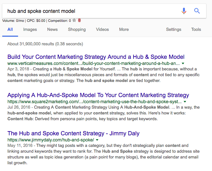The image size is (212, 171).
Task: Switch to the Images tab
Action: pyautogui.click(x=30, y=30)
